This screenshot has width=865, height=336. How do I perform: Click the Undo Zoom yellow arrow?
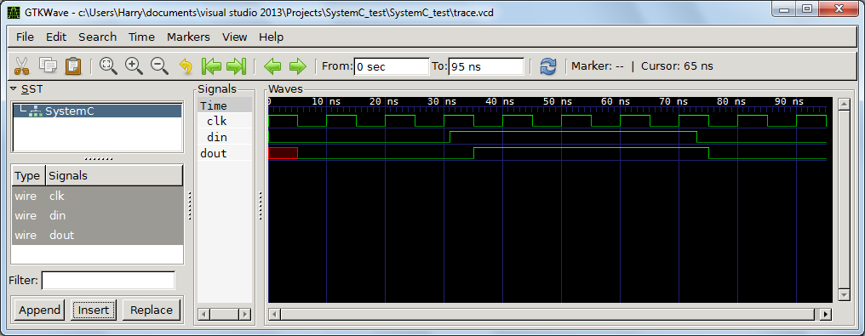point(186,66)
